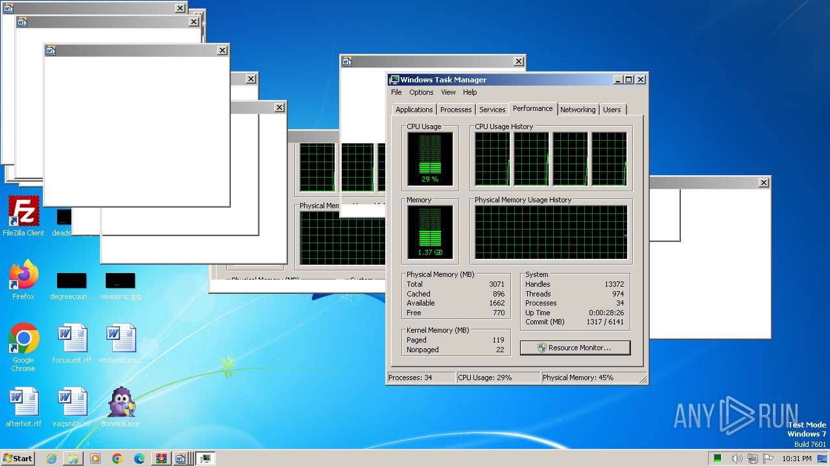Launch Chrome from the taskbar
The image size is (830, 467).
click(x=117, y=459)
